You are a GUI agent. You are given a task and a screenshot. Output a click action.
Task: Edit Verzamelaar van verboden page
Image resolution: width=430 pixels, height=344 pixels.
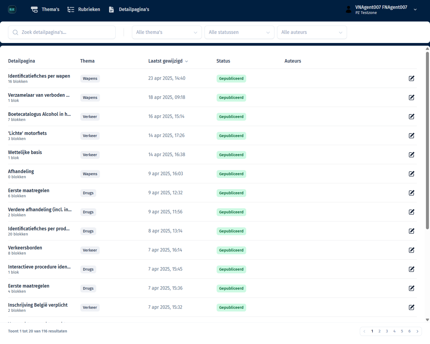click(412, 97)
